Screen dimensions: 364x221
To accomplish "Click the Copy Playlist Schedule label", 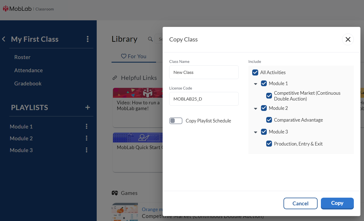I will click(209, 121).
